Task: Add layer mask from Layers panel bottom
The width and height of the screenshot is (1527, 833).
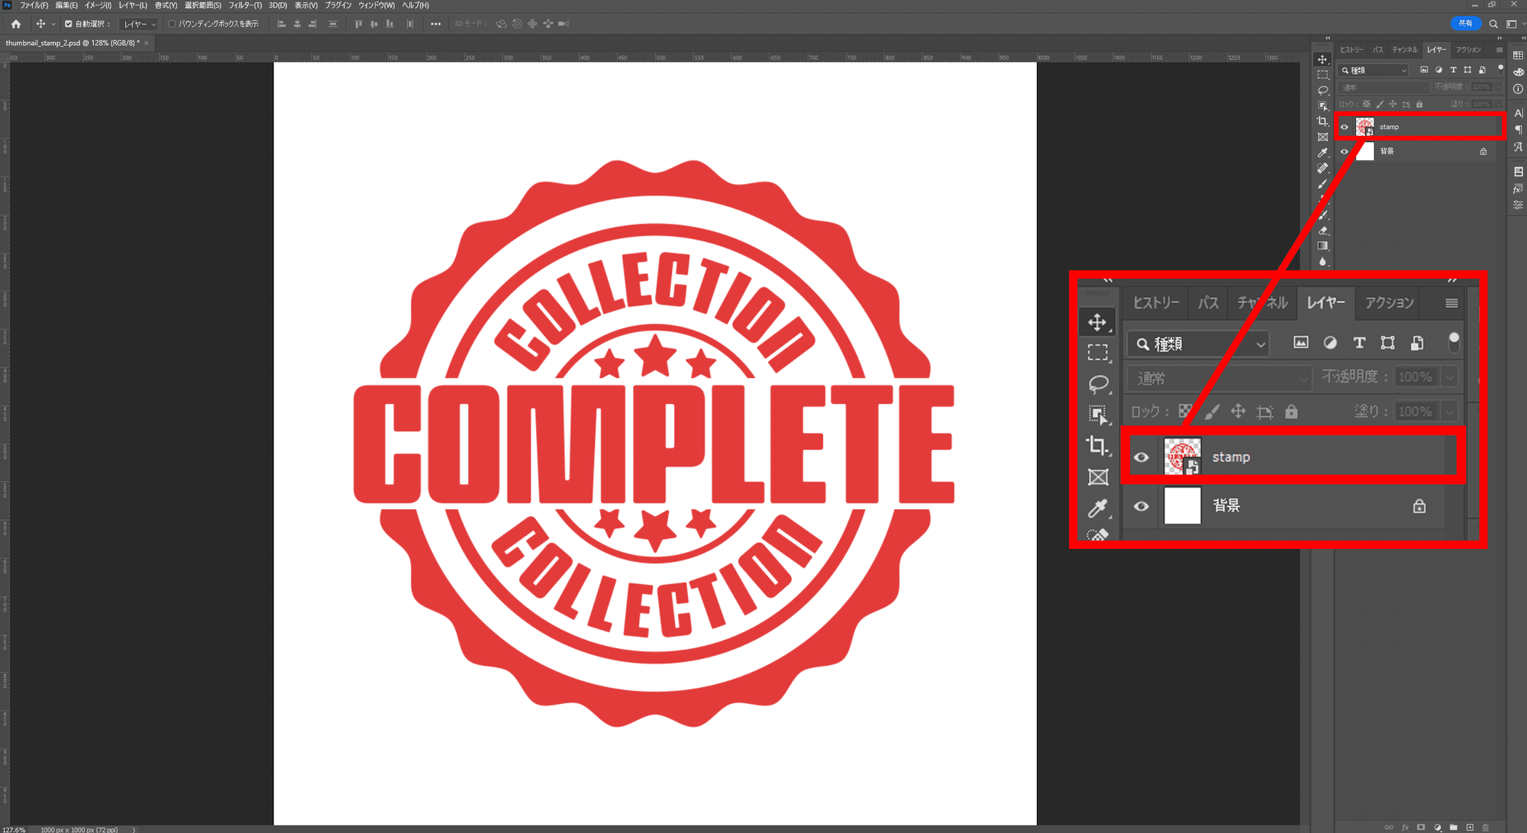Action: (x=1421, y=827)
